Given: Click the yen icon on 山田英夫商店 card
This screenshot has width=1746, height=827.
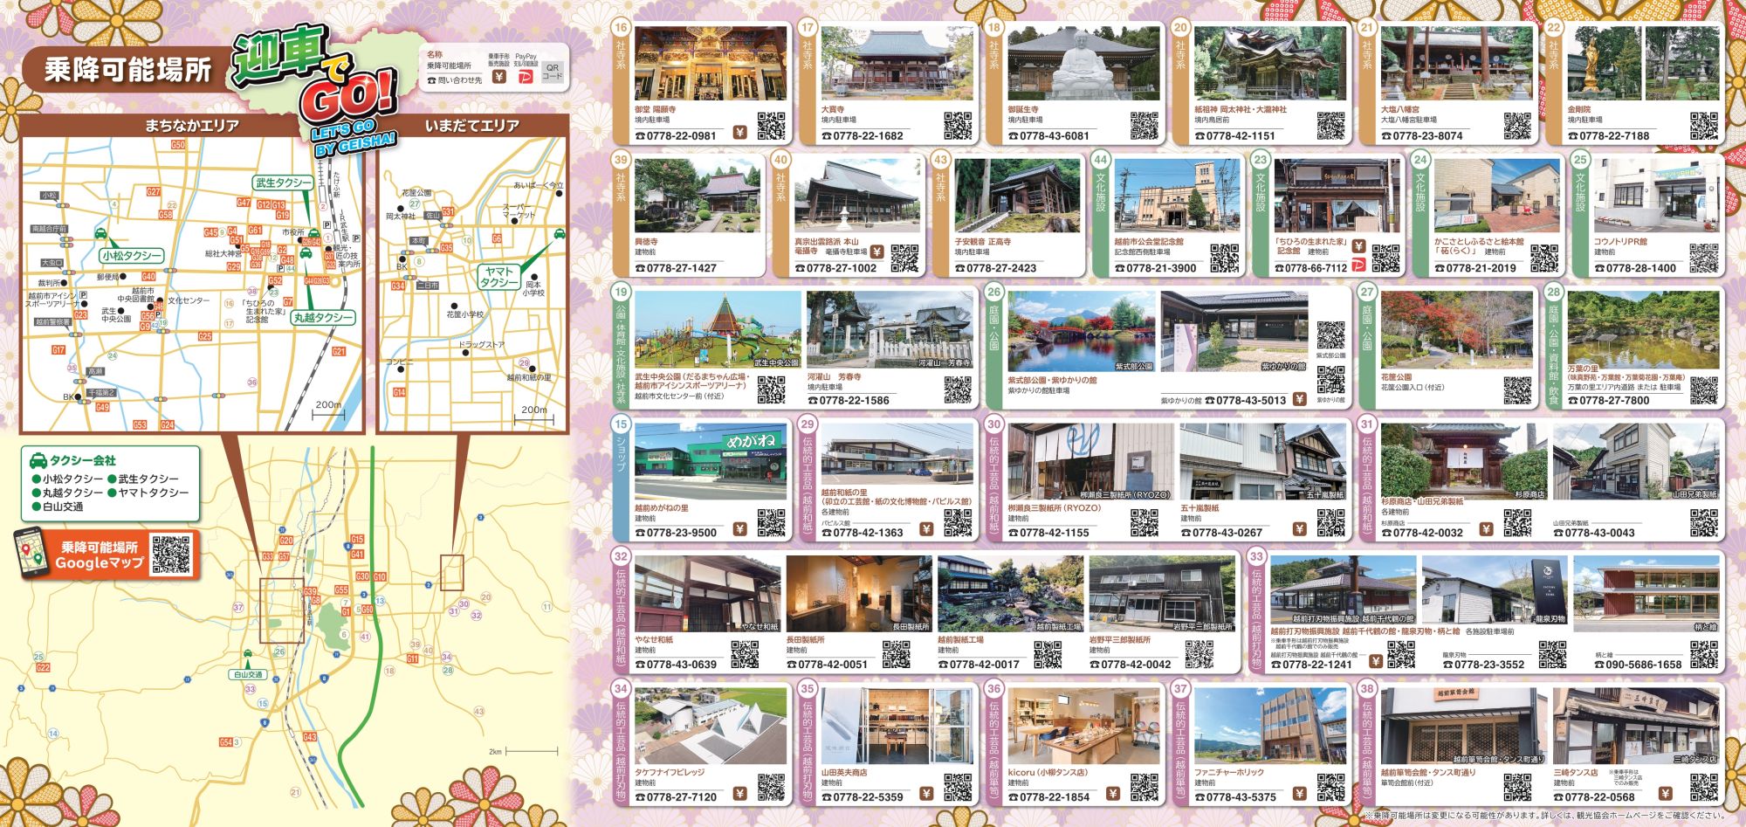Looking at the screenshot, I should click(926, 794).
